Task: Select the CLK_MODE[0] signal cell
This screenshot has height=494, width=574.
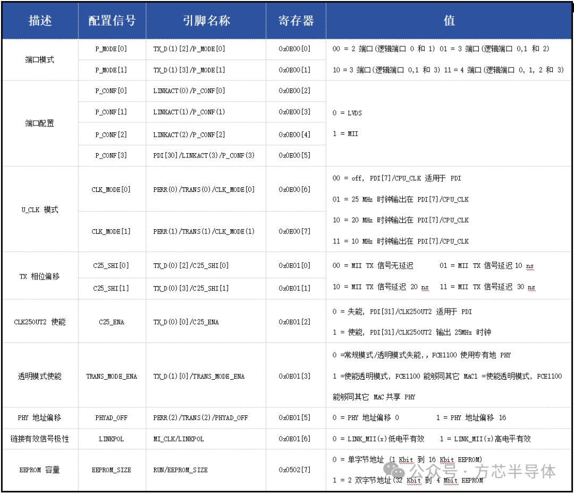Action: (111, 189)
